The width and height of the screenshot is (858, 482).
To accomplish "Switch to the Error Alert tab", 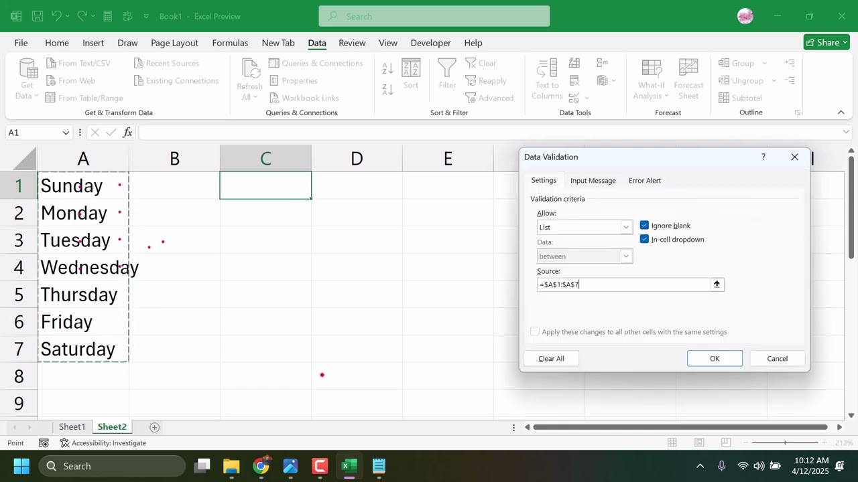I will (645, 181).
